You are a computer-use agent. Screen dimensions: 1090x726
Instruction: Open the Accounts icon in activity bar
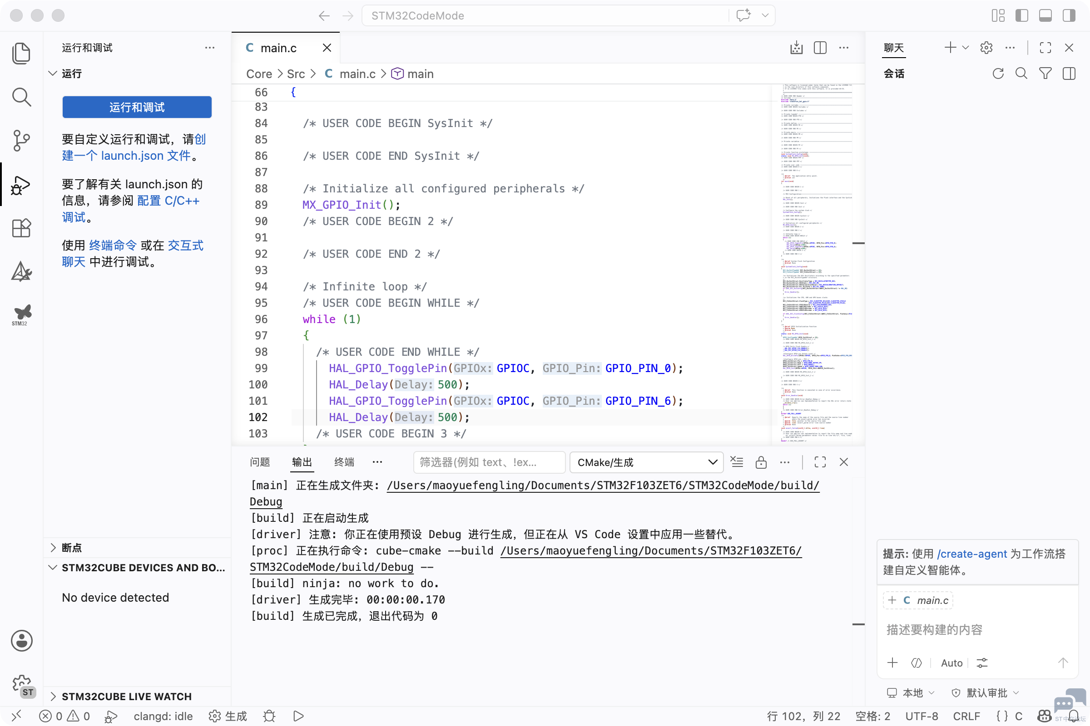21,641
